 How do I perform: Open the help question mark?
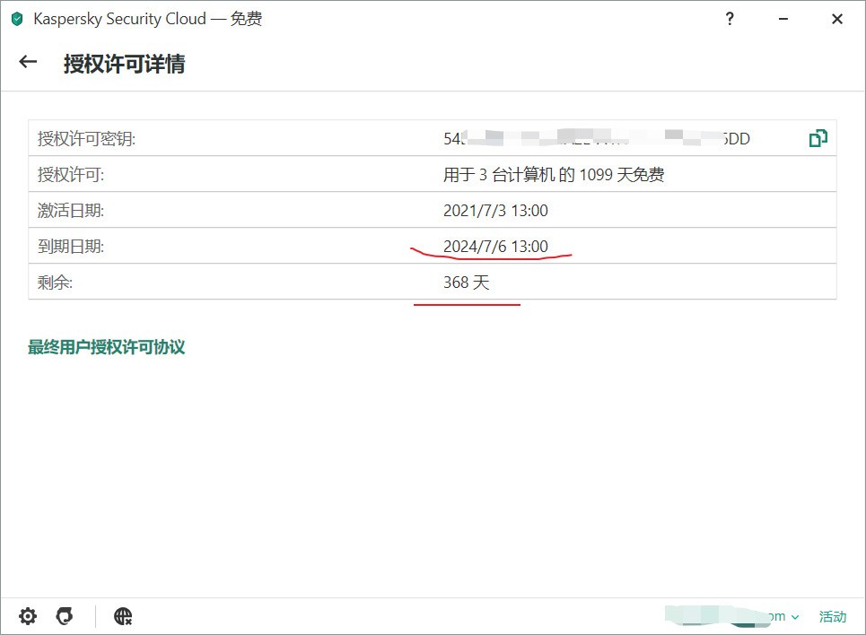(x=730, y=19)
